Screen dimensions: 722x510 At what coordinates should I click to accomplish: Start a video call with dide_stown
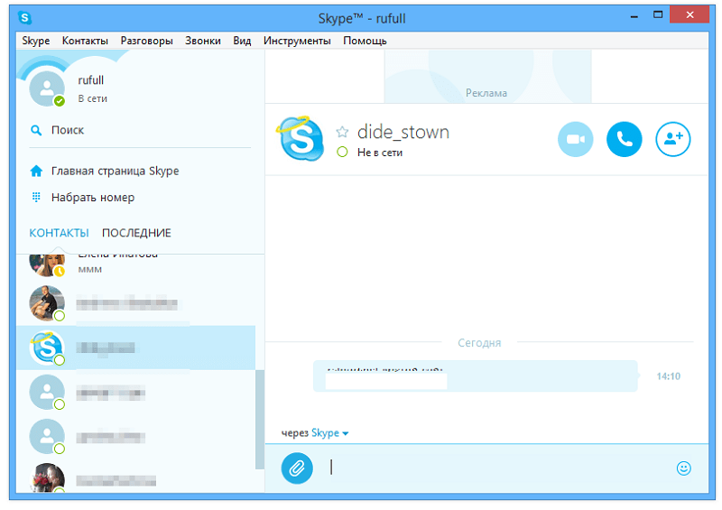(575, 139)
